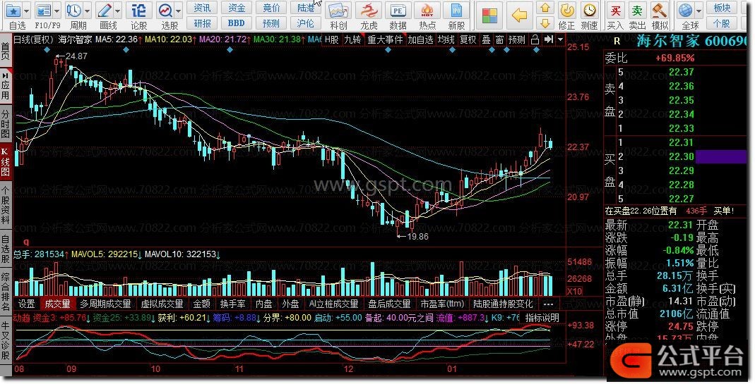This screenshot has width=755, height=384.
Task: Switch to the 陆股通持股变化 tab
Action: pos(503,304)
